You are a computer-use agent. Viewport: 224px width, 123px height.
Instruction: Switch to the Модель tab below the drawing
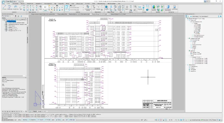point(35,111)
